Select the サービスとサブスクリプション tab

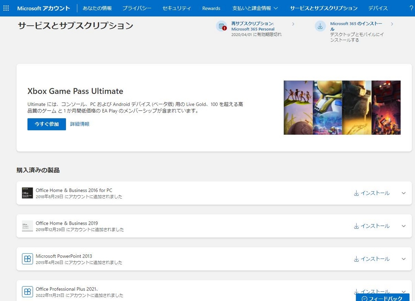(x=324, y=8)
